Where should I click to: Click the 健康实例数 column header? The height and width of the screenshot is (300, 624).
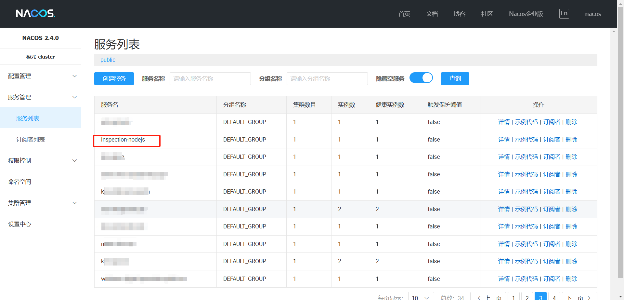[390, 105]
